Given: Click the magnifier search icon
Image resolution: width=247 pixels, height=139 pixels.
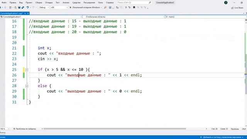Looking at the screenshot, I should (x=150, y=3).
